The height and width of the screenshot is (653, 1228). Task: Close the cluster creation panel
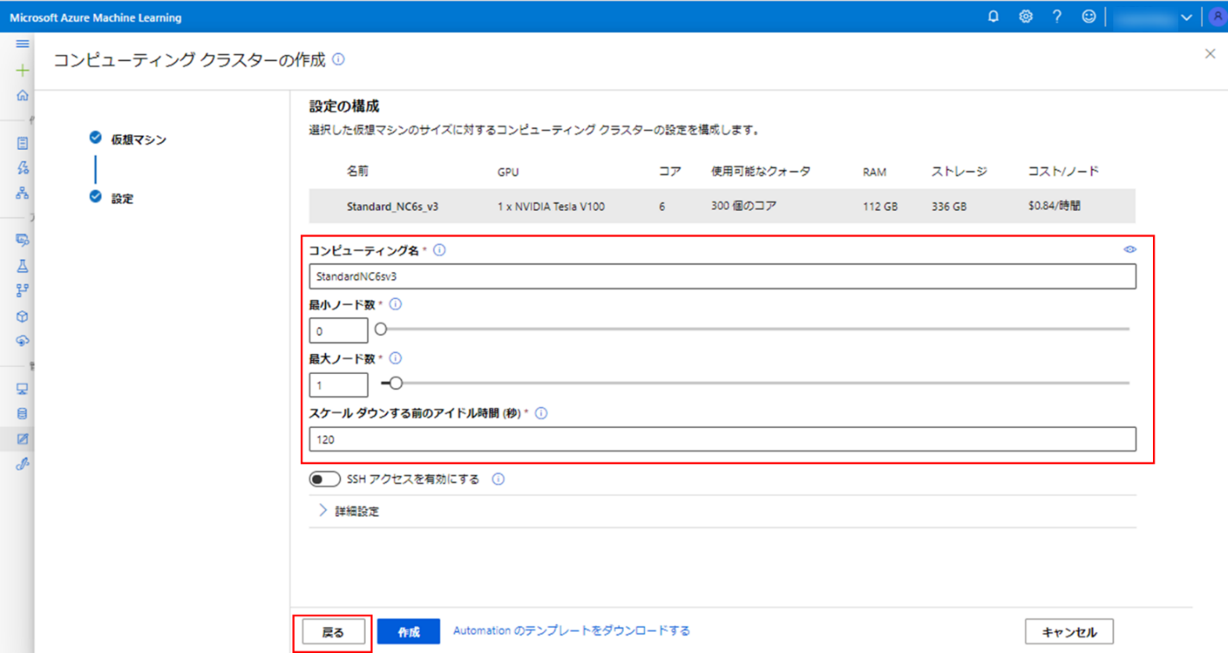click(x=1210, y=53)
